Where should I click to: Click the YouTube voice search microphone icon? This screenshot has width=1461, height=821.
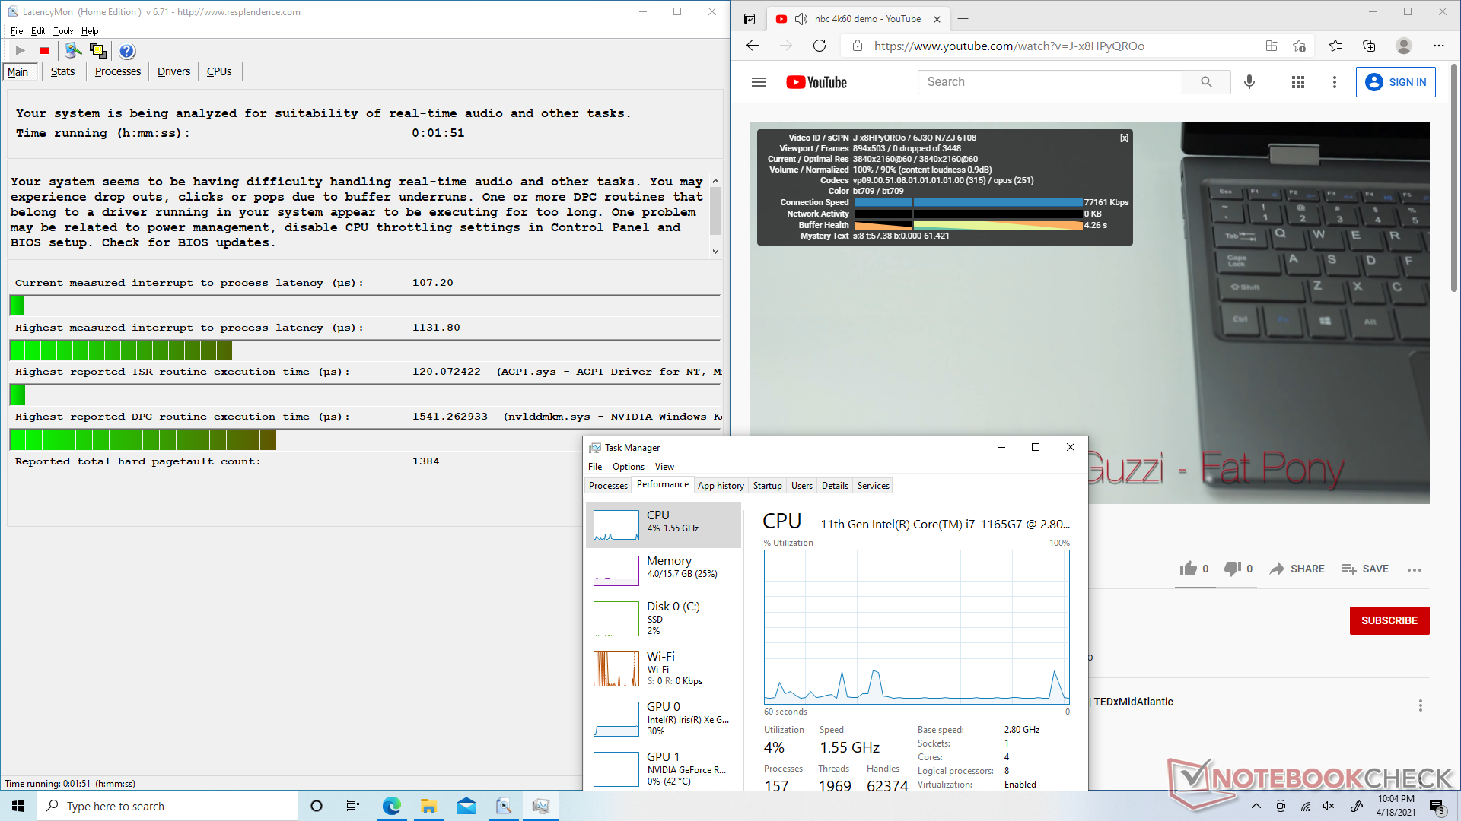pos(1249,82)
